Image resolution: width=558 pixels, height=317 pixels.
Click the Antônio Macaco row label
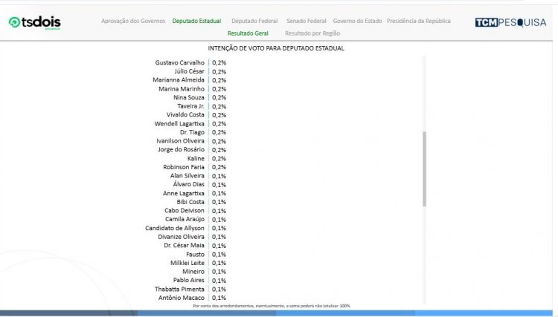point(182,298)
